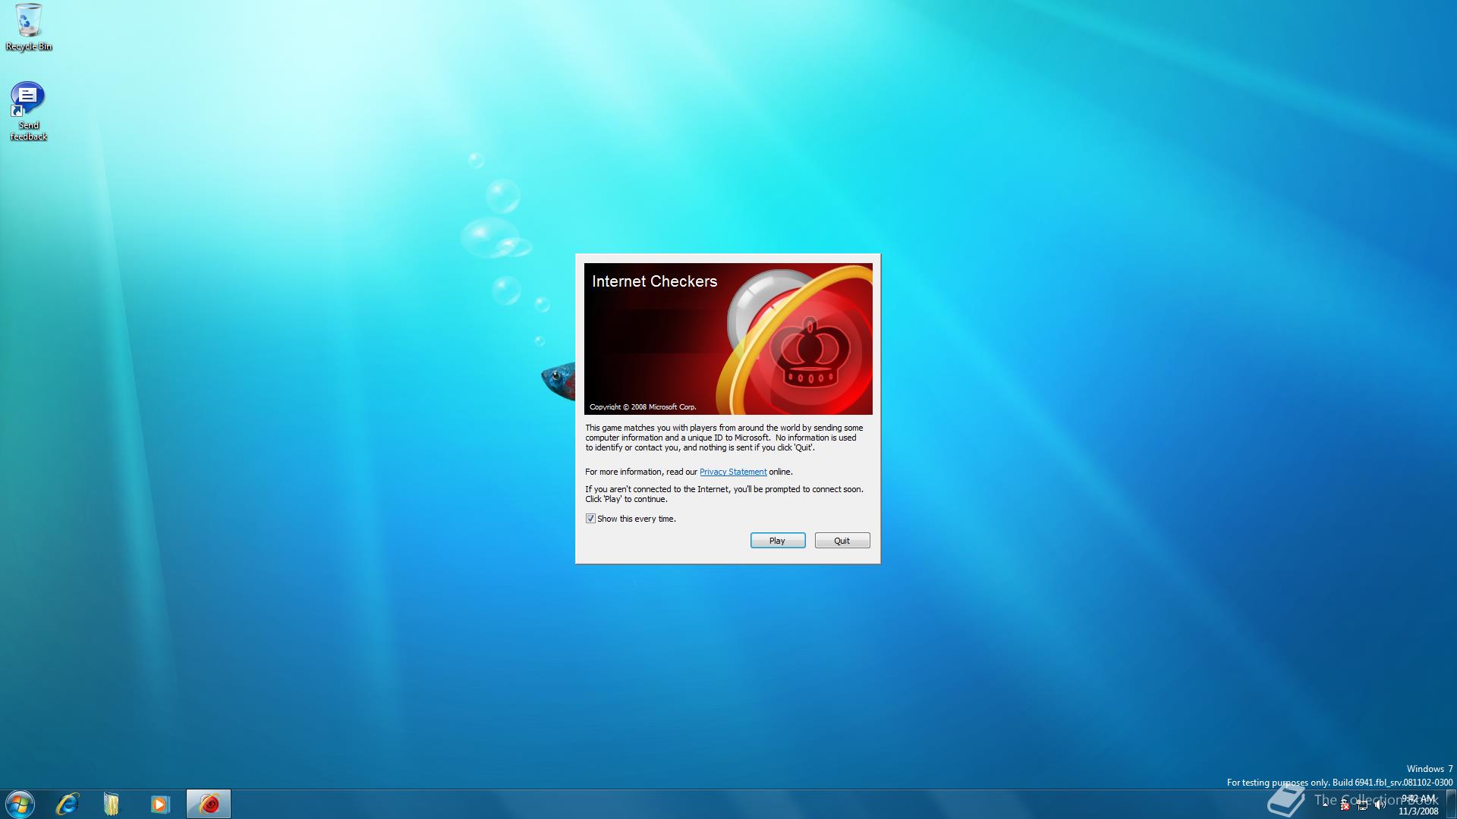This screenshot has height=819, width=1457.
Task: Click the Internet Checkers banner image
Action: click(728, 339)
